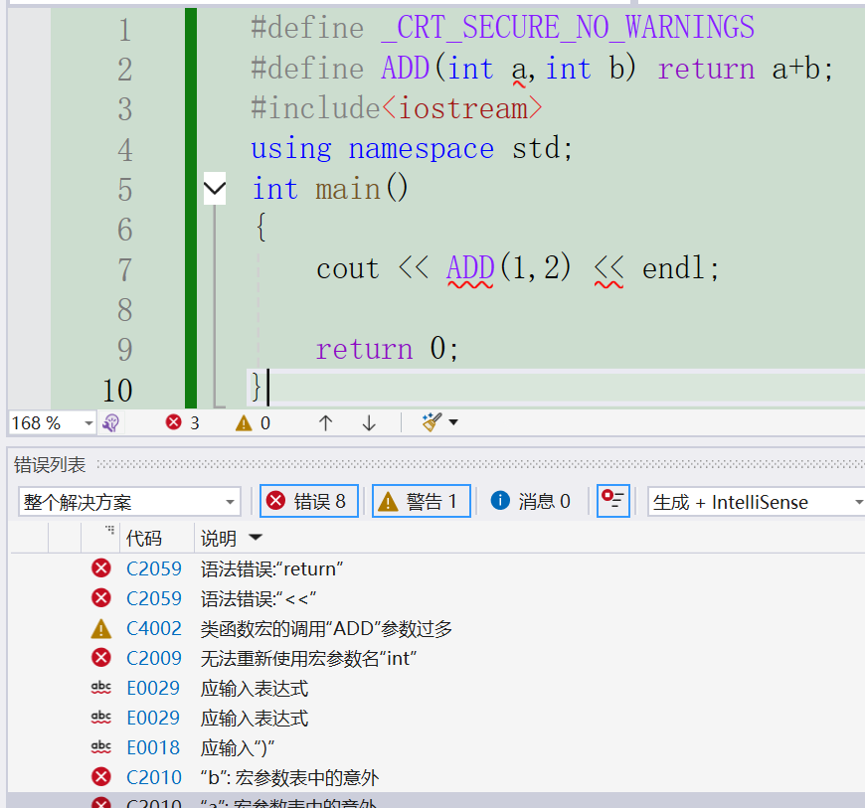The image size is (865, 808).
Task: Open the C4002 warning code link
Action: click(154, 628)
